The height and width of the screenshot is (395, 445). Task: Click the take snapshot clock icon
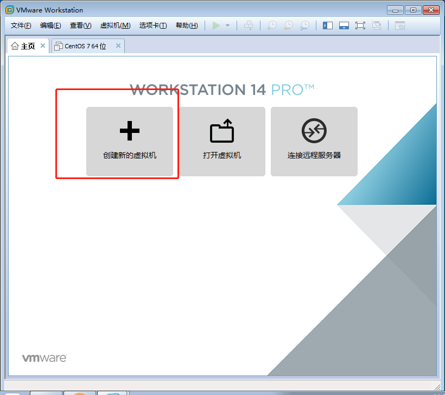pyautogui.click(x=272, y=26)
